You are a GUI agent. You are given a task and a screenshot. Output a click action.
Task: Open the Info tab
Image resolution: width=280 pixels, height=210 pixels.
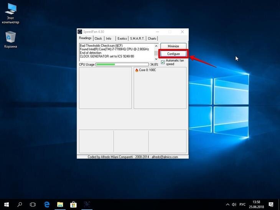[109, 38]
